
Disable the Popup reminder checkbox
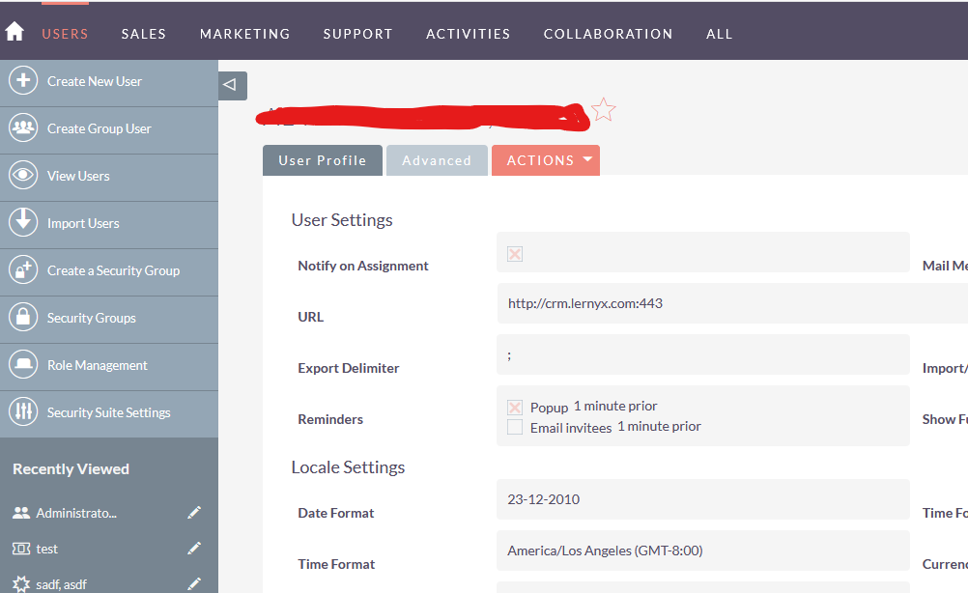coord(515,407)
